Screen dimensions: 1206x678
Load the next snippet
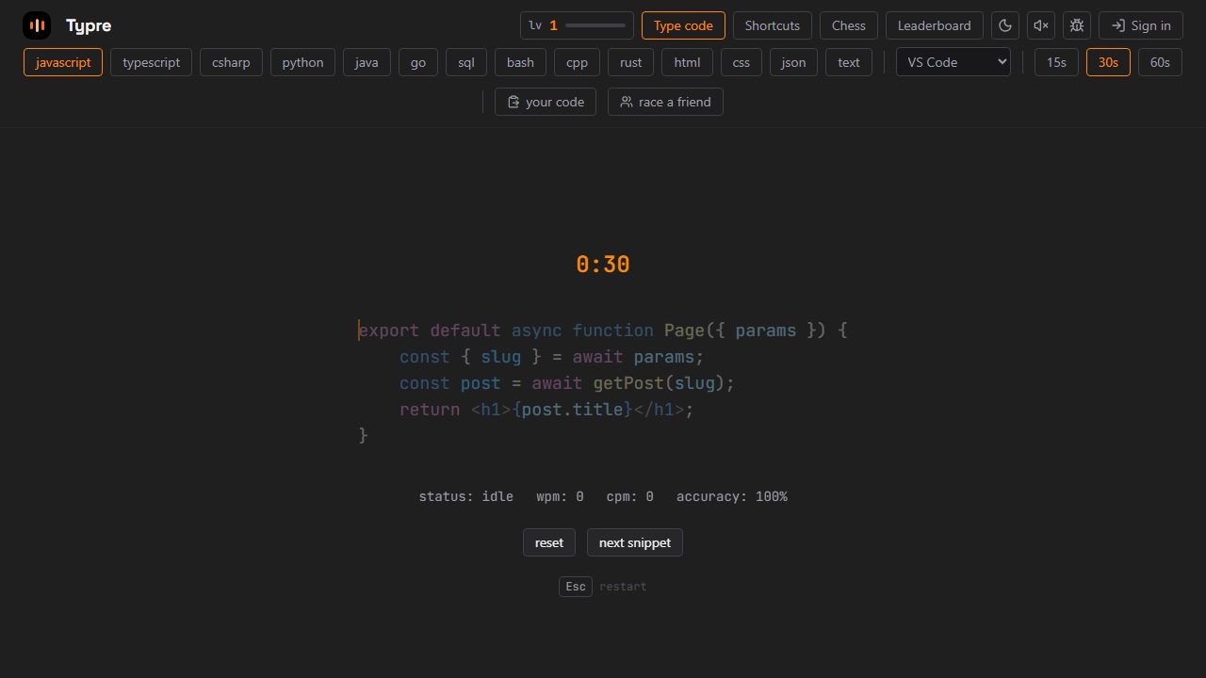(x=635, y=542)
